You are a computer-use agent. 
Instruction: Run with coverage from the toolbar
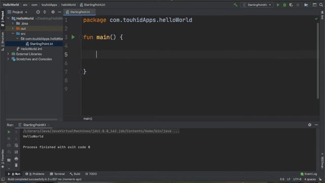tap(291, 5)
